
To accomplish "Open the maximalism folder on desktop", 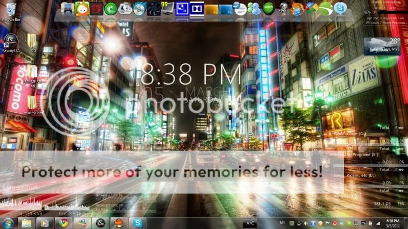I will coord(33,105).
